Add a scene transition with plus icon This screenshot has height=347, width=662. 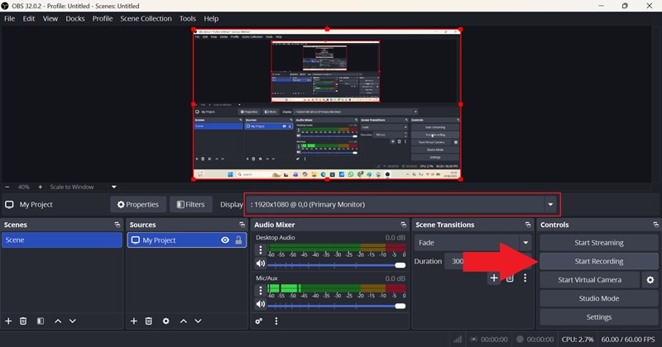click(x=493, y=278)
